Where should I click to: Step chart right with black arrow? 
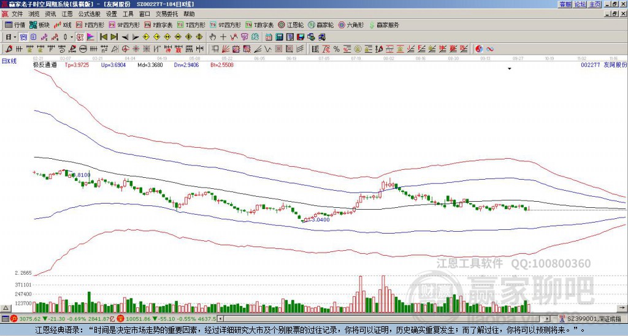coord(136,37)
